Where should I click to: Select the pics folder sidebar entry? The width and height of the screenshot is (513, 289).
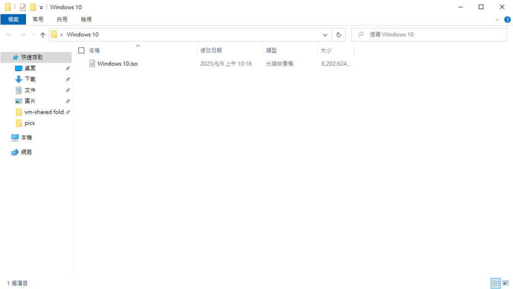click(30, 123)
